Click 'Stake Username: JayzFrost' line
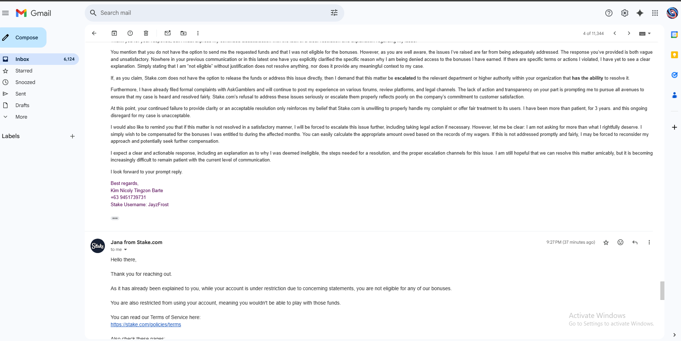This screenshot has width=681, height=341. click(140, 204)
